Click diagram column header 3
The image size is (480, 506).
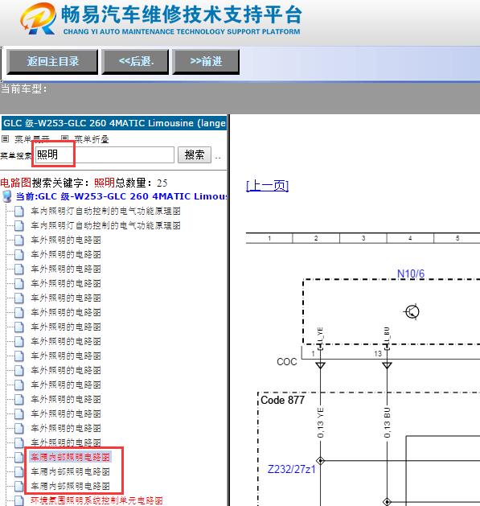(x=363, y=238)
